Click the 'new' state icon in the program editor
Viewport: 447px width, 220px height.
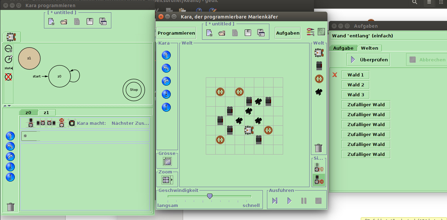point(9,49)
